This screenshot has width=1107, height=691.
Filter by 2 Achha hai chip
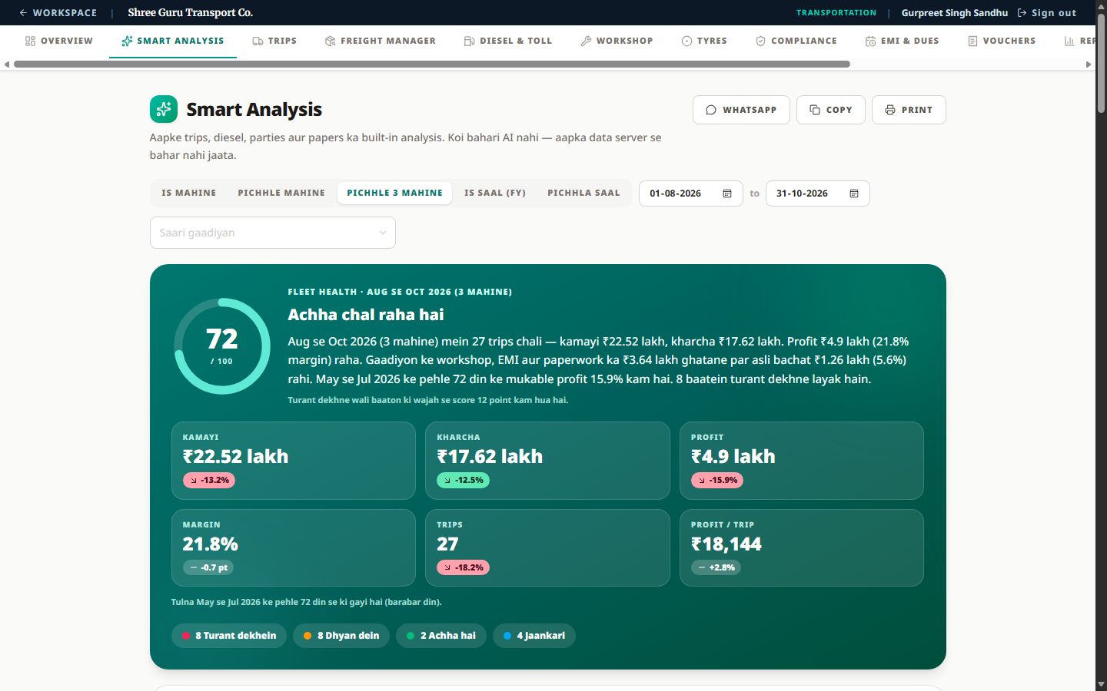(441, 636)
